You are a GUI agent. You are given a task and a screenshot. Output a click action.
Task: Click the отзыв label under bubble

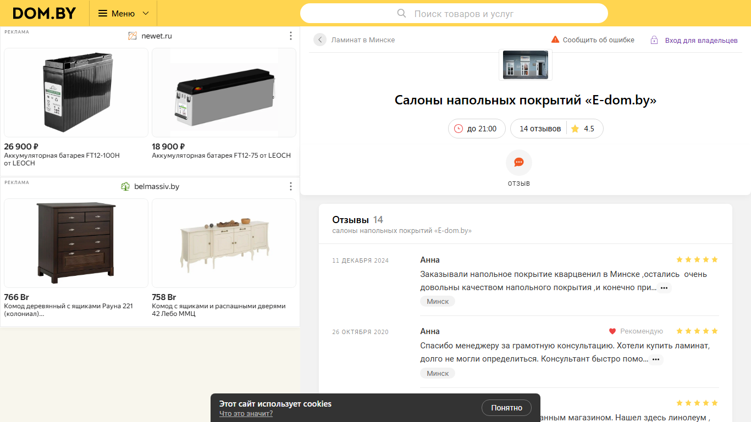coord(519,183)
